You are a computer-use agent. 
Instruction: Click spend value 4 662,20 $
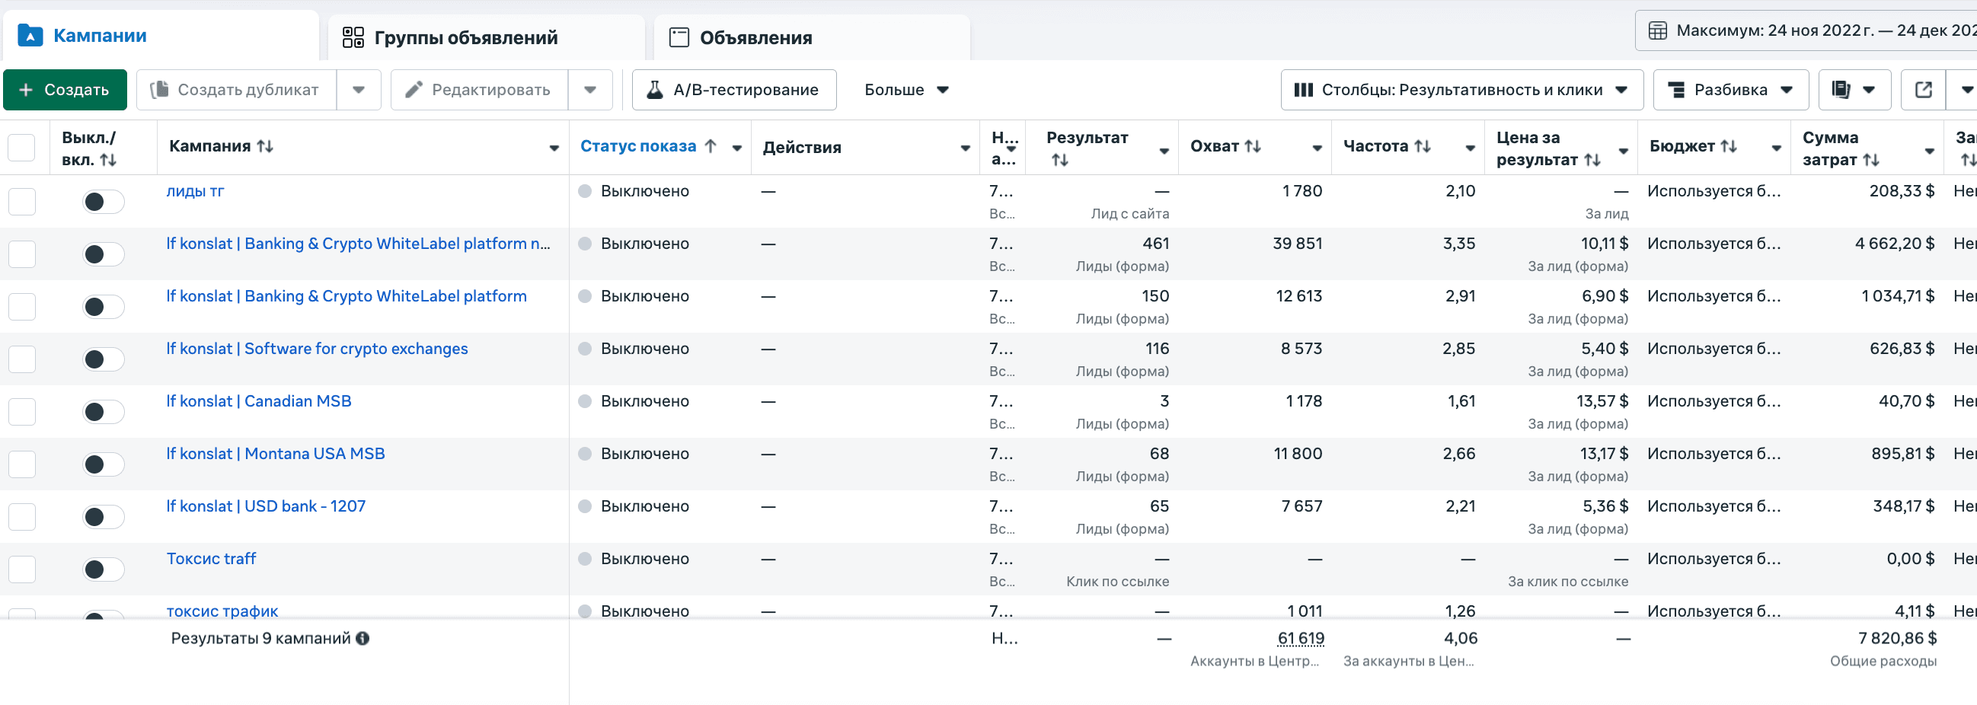click(x=1894, y=244)
